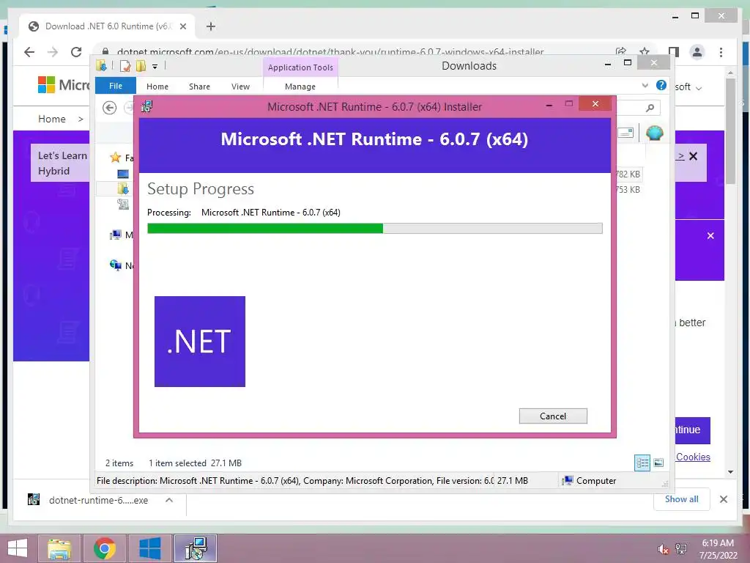Screen dimensions: 750x563
Task: Click the setup progress bar
Action: coord(374,229)
